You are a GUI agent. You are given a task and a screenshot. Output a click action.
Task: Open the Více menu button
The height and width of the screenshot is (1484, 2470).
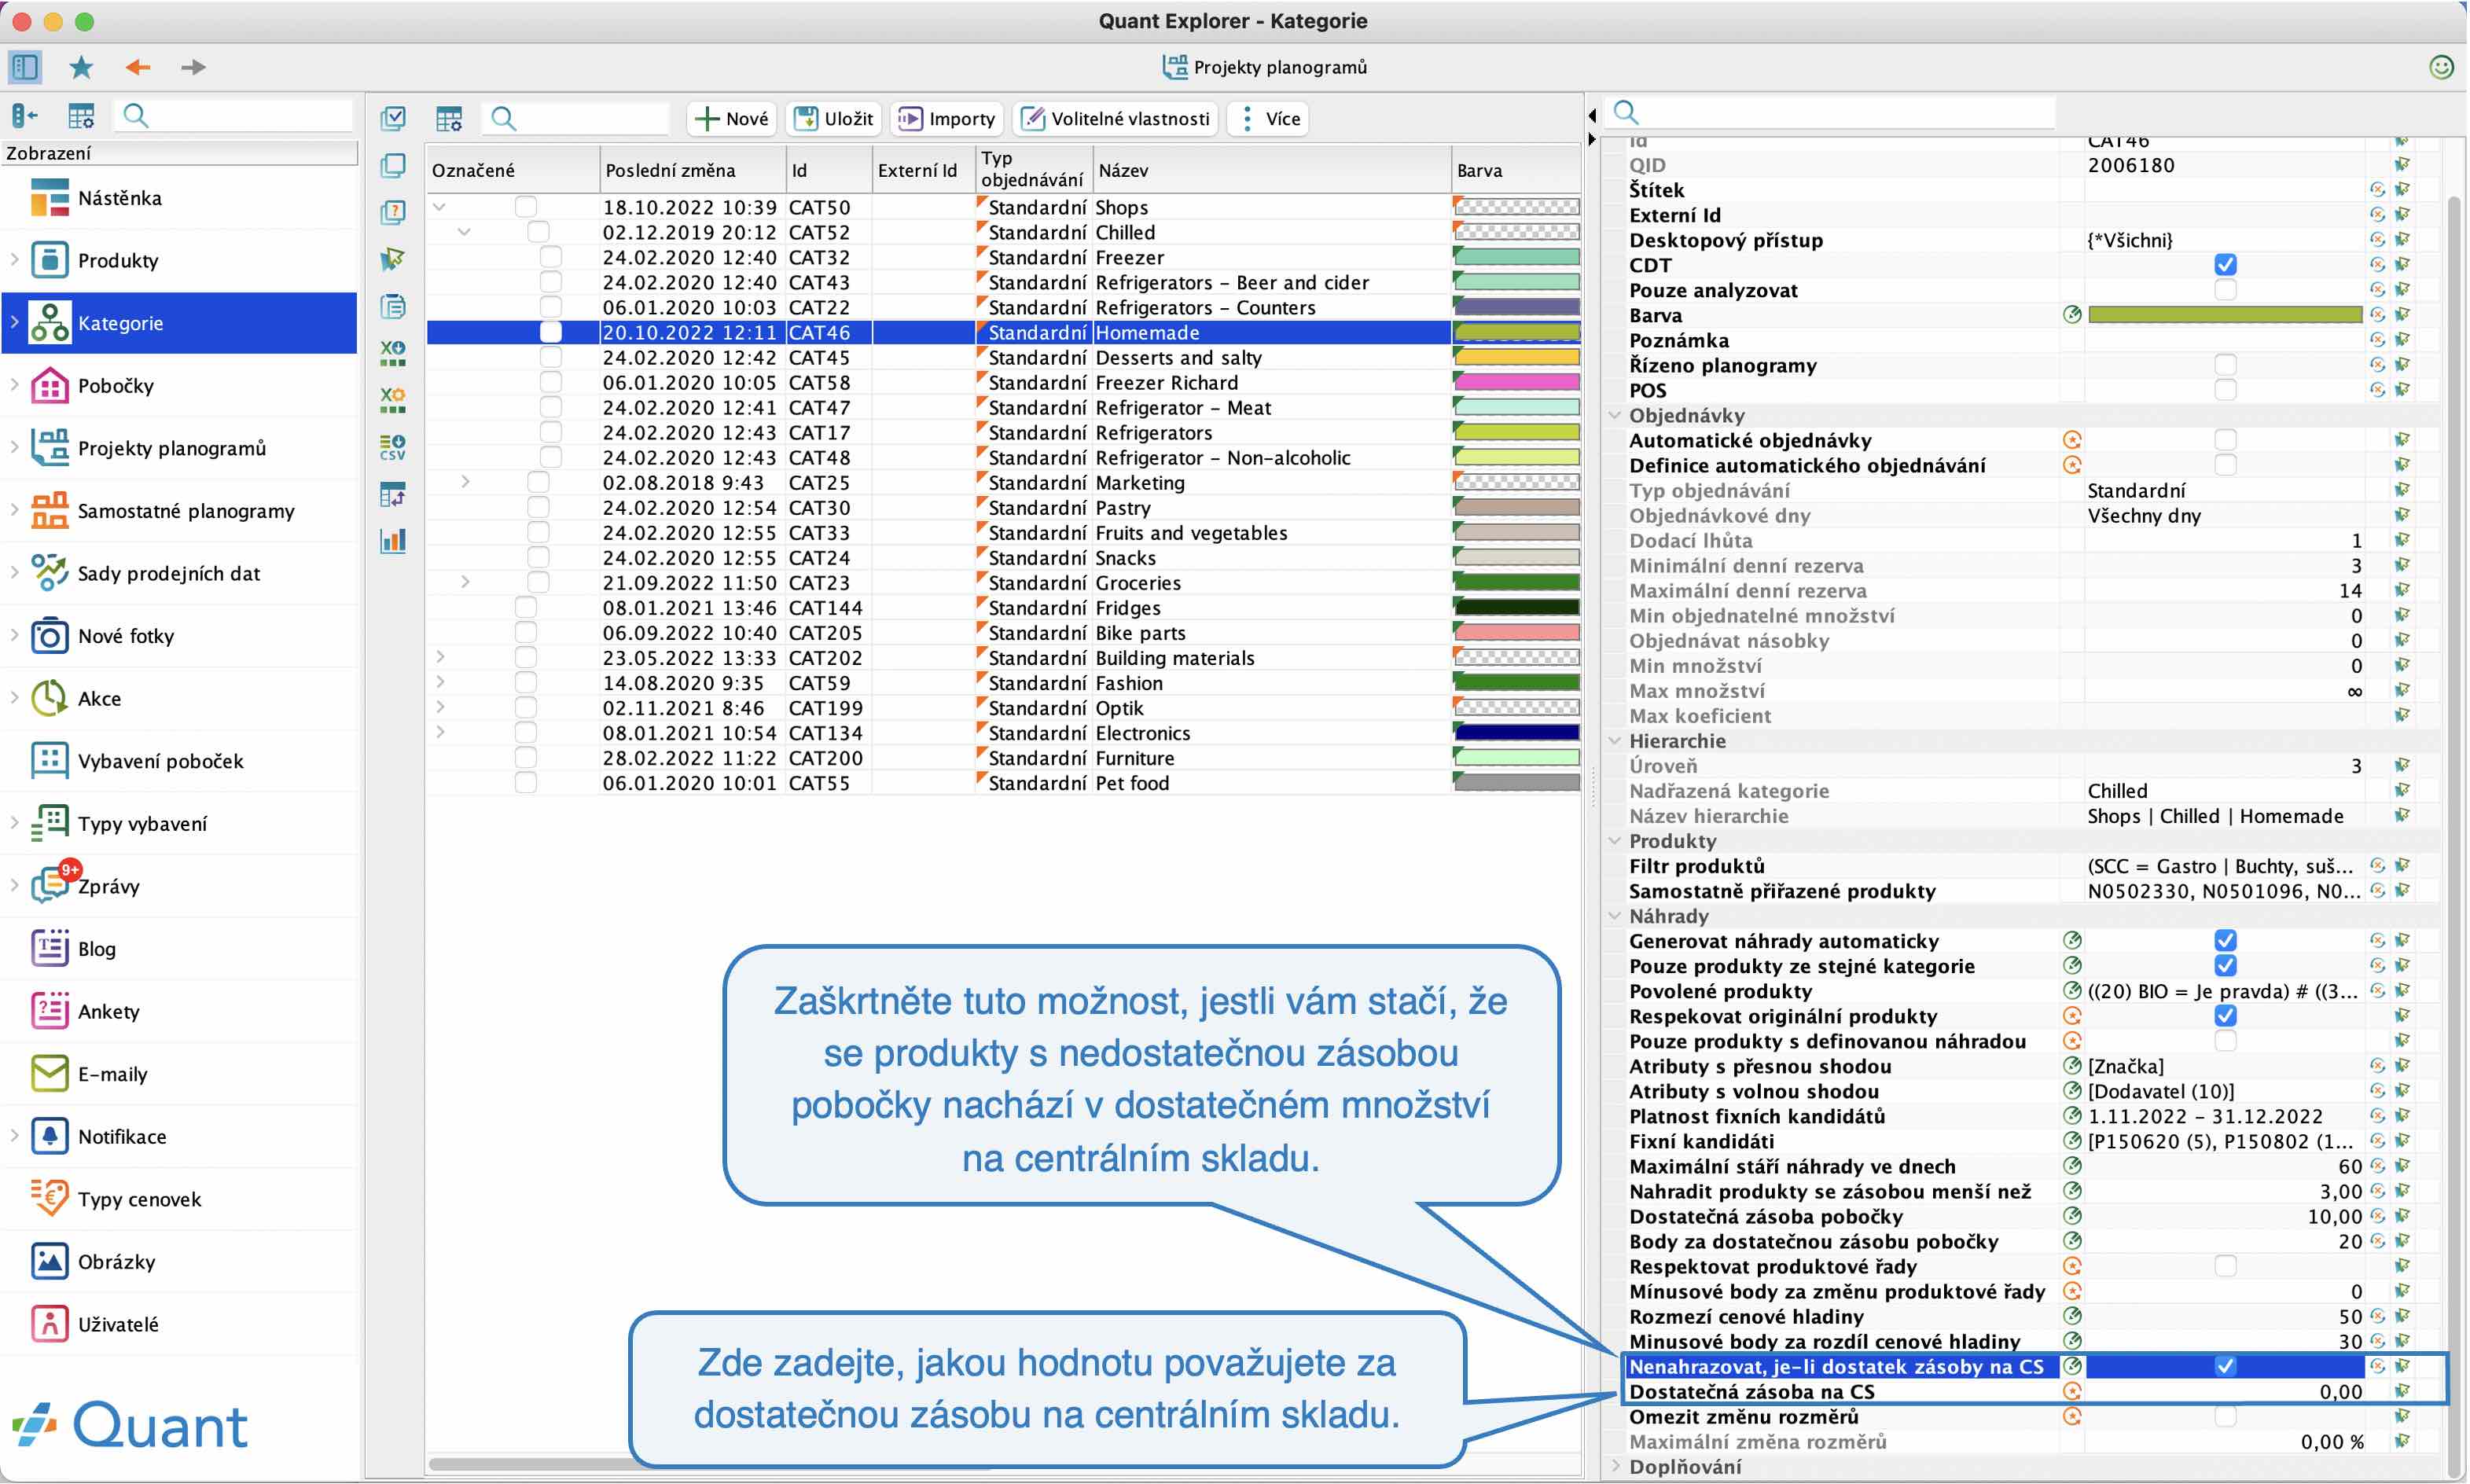point(1268,119)
